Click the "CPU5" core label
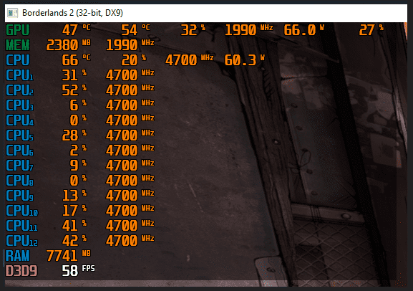Image resolution: width=413 pixels, height=291 pixels. 20,135
